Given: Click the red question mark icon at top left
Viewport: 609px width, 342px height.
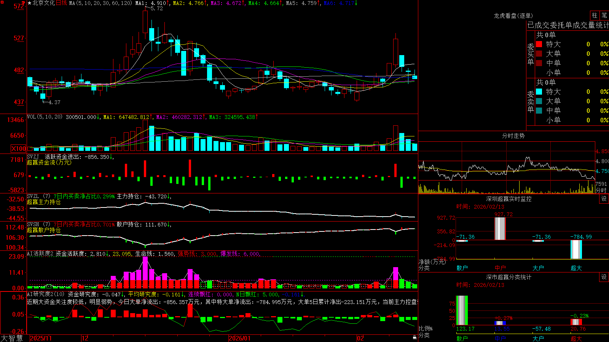Looking at the screenshot, I should [23, 3].
